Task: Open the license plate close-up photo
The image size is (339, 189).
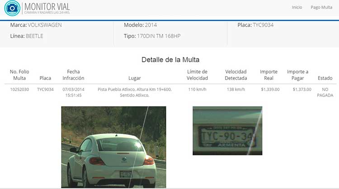Action: click(227, 131)
